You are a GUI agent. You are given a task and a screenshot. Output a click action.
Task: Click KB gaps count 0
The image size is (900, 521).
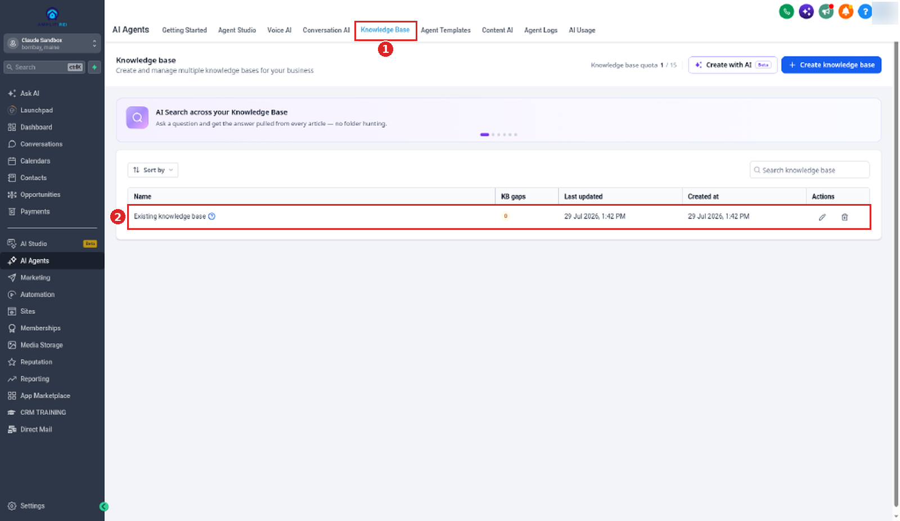pos(506,216)
